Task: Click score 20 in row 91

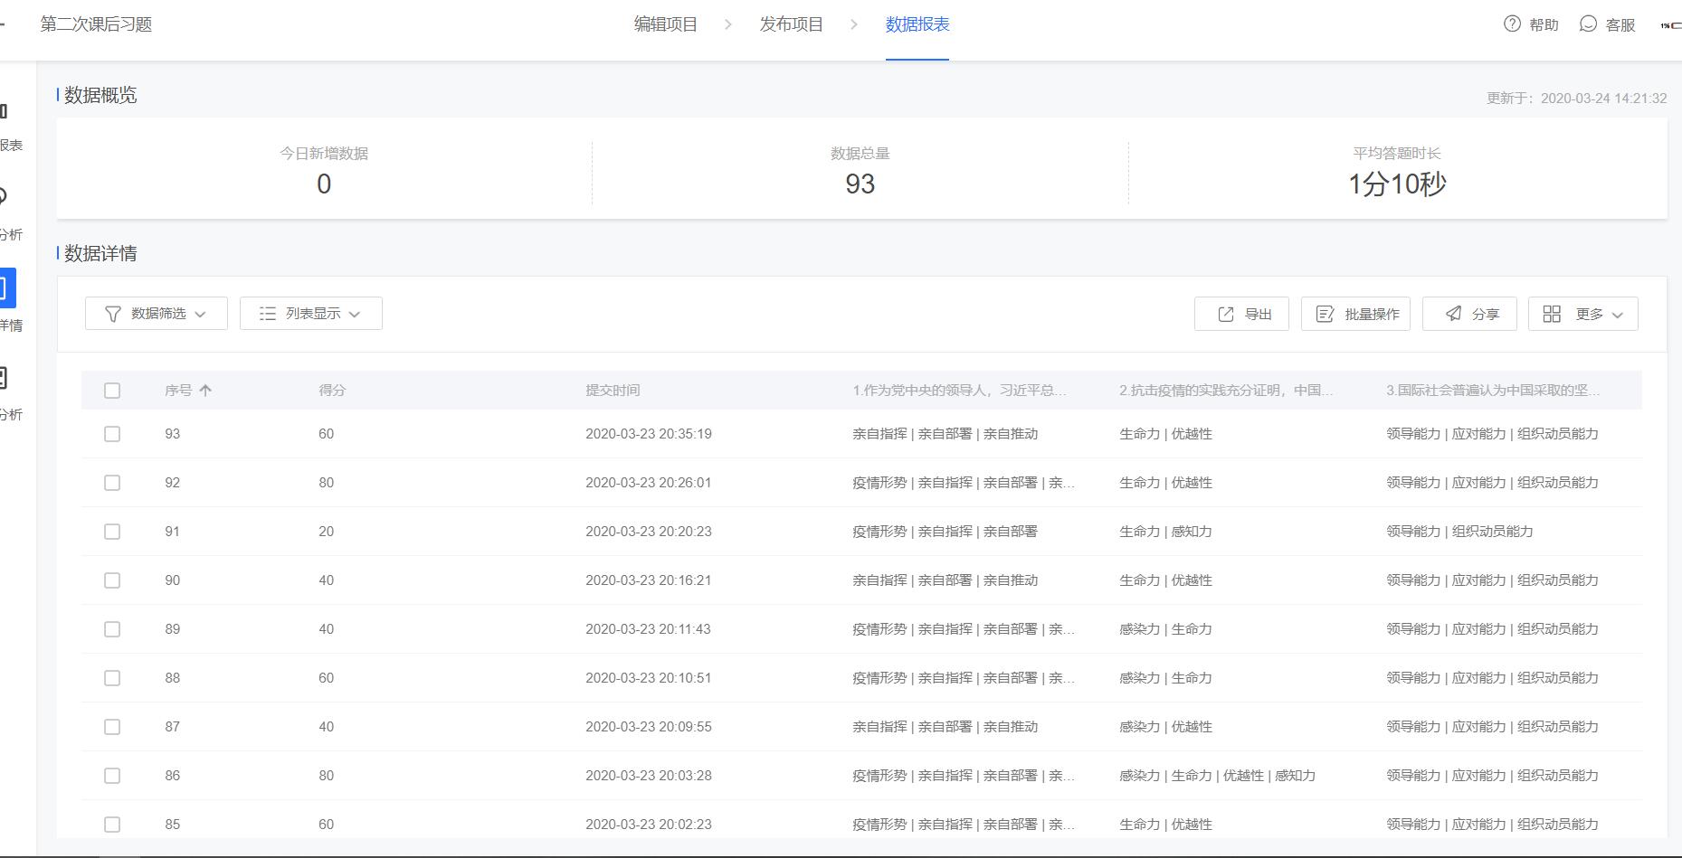Action: point(326,532)
